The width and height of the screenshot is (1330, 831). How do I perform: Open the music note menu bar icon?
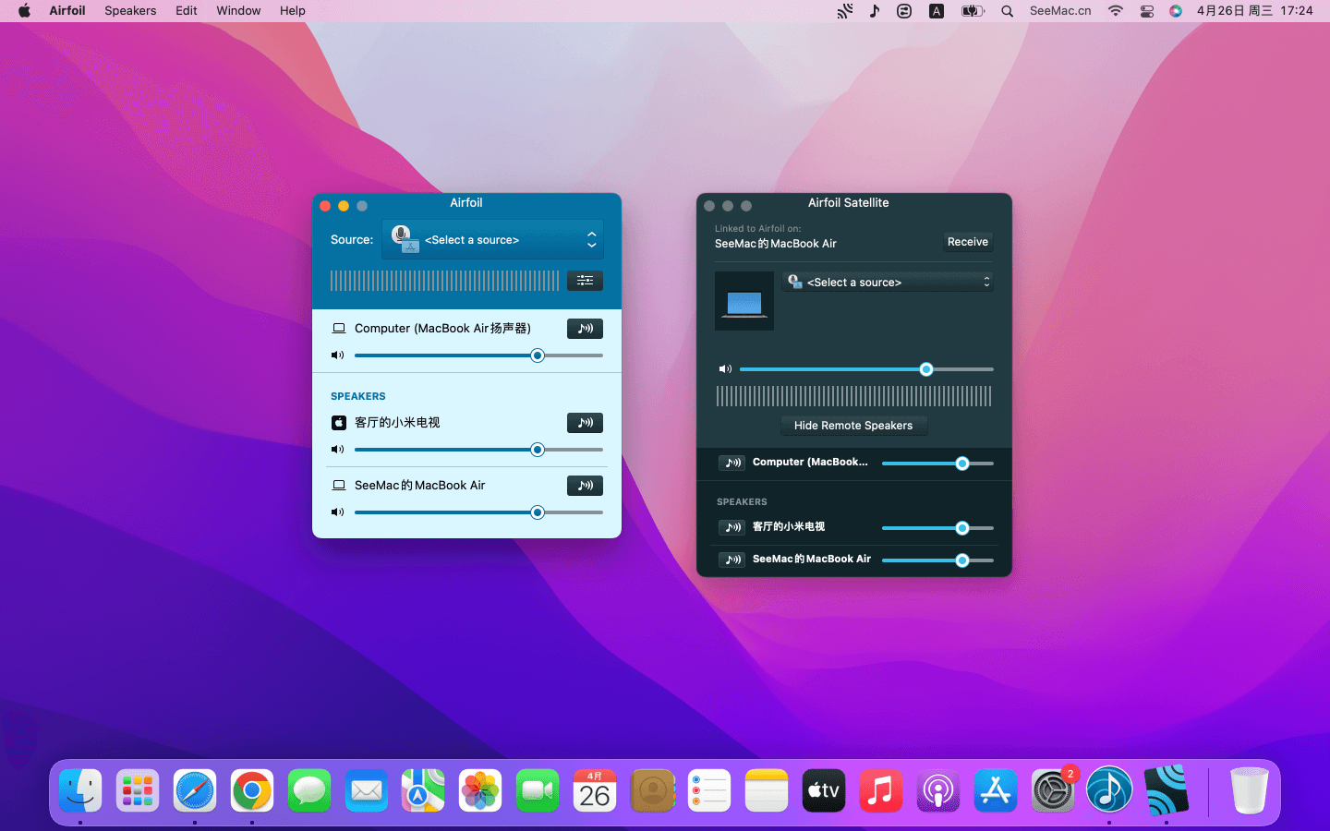[875, 11]
